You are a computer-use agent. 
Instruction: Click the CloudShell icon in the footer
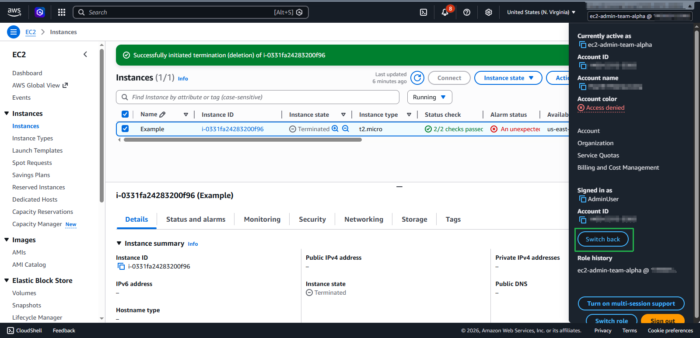click(10, 331)
